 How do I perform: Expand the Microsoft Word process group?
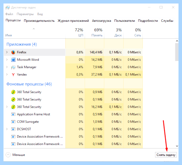coord(7,60)
